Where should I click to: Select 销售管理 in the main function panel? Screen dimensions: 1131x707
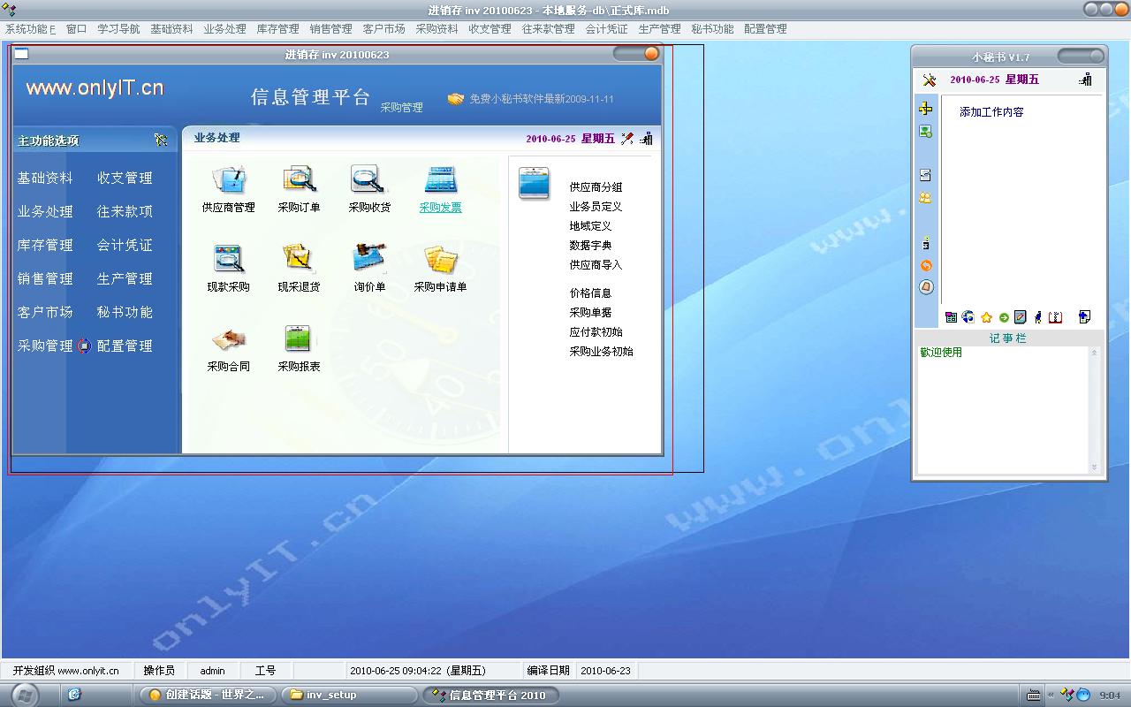(x=45, y=279)
